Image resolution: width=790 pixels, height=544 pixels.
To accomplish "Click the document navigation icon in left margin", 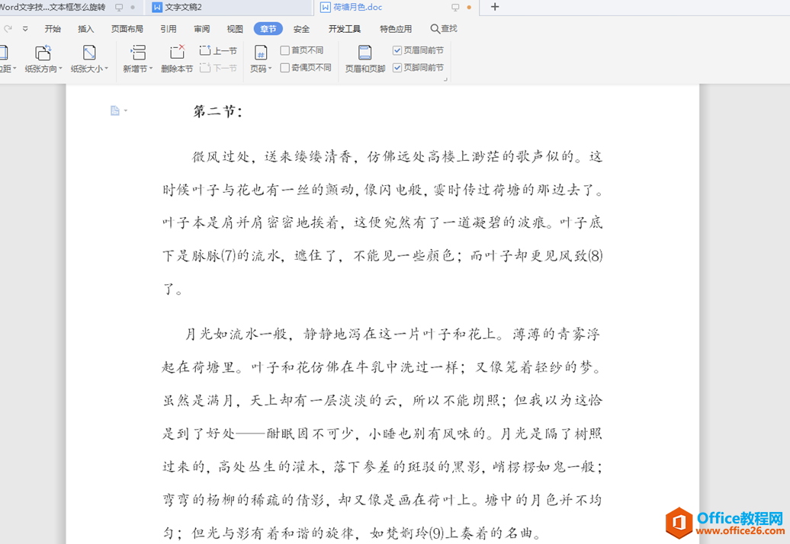I will click(115, 110).
